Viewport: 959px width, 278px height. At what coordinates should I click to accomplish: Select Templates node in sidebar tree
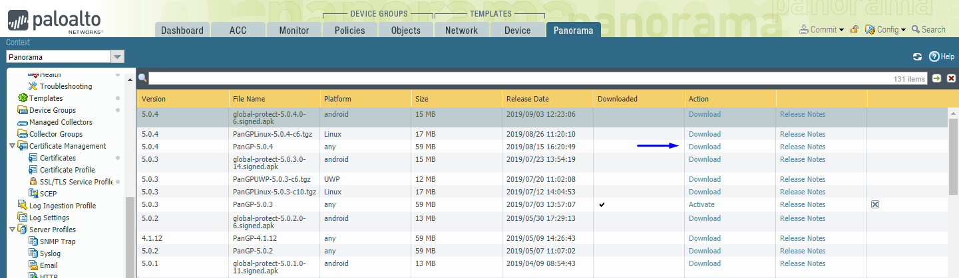(45, 98)
